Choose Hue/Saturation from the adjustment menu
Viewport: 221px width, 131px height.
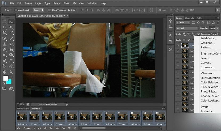pos(210,78)
